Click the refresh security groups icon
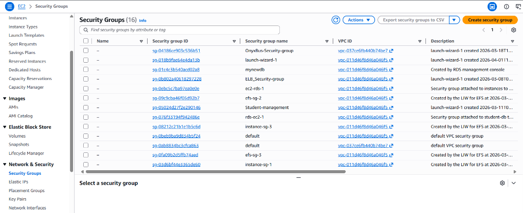Image resolution: width=523 pixels, height=213 pixels. [336, 20]
